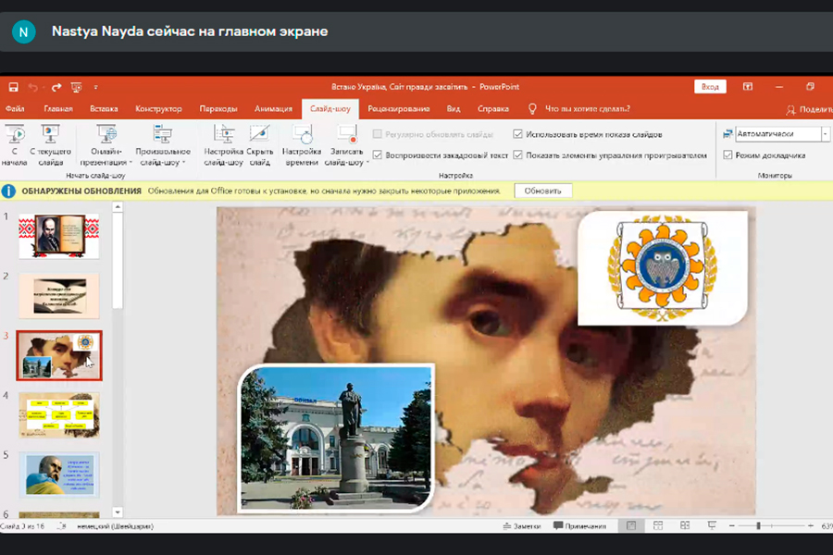
Task: Toggle Использовать время показа слайдов checkbox
Action: 518,134
